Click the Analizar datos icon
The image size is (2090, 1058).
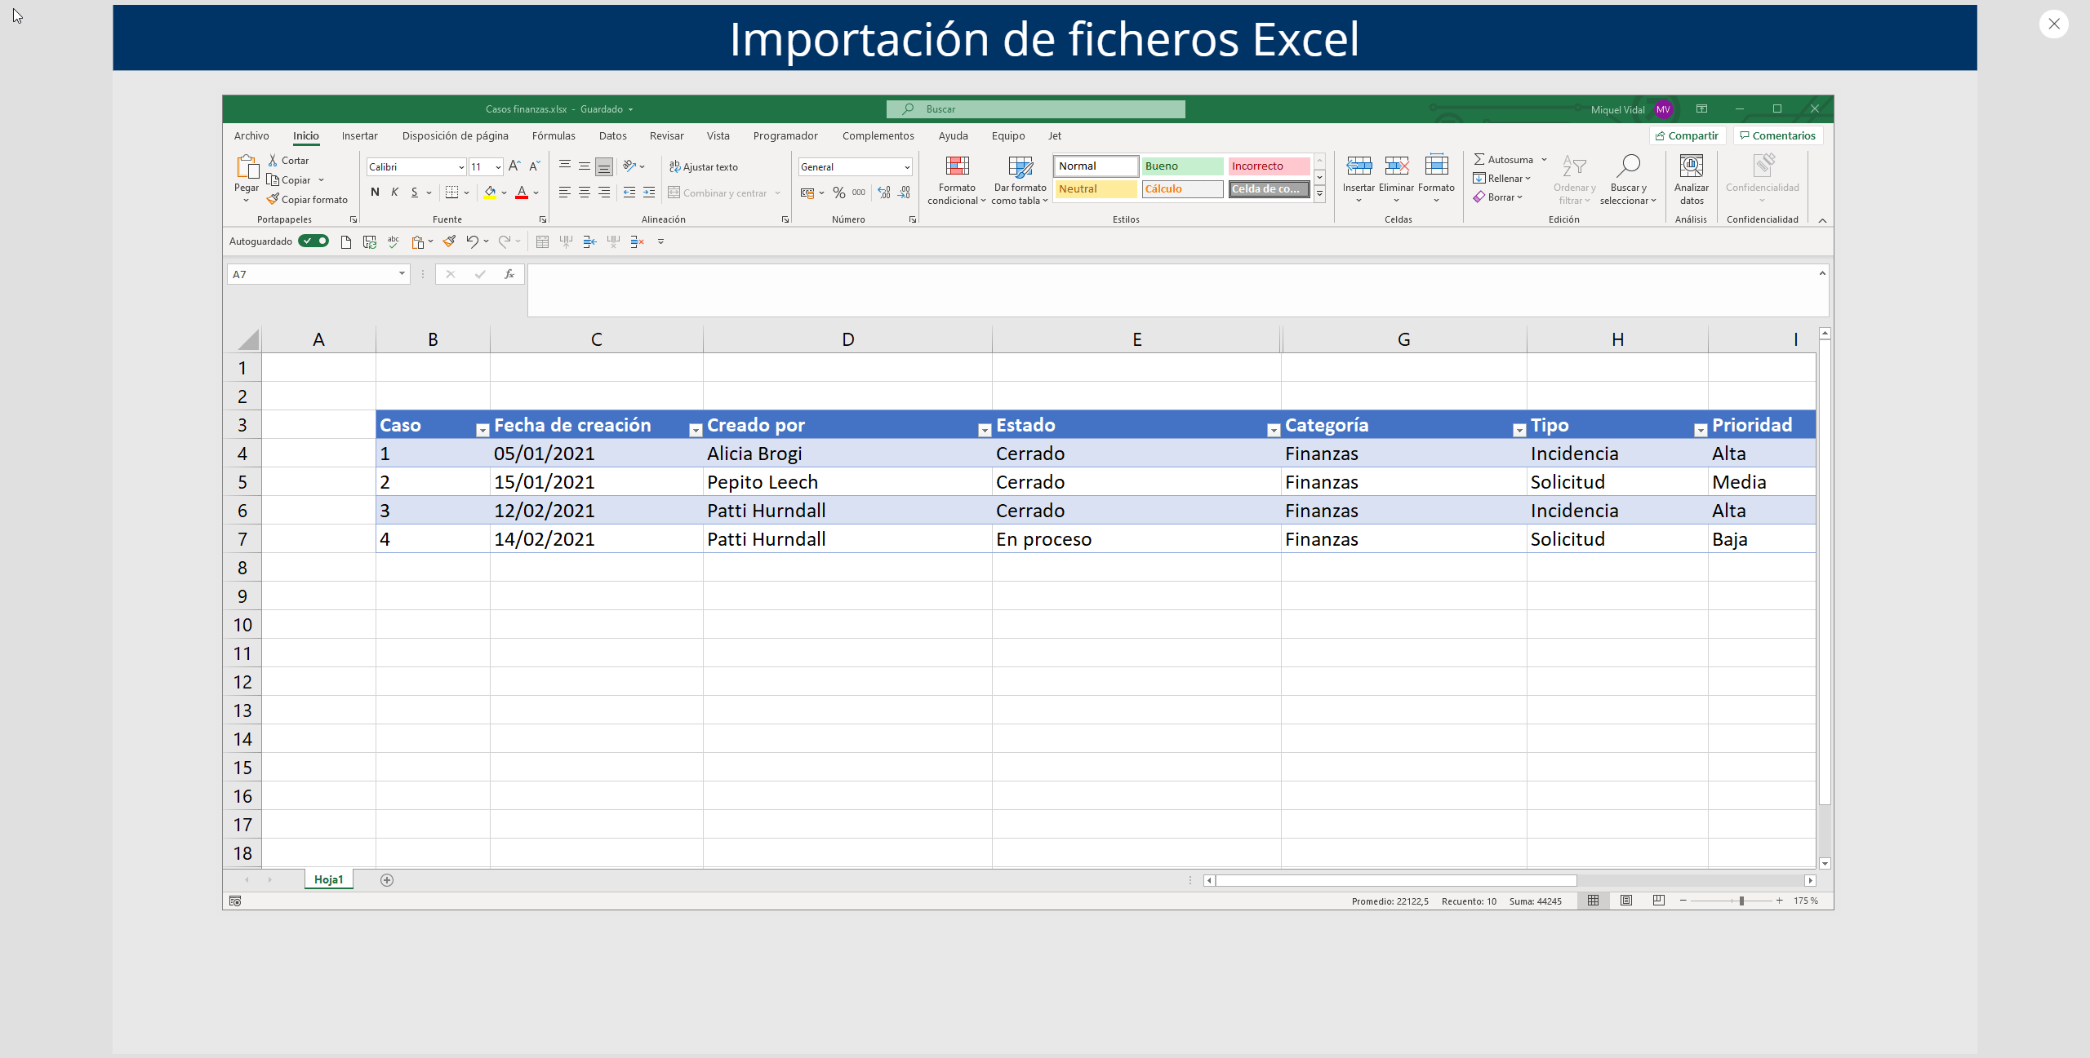point(1691,166)
